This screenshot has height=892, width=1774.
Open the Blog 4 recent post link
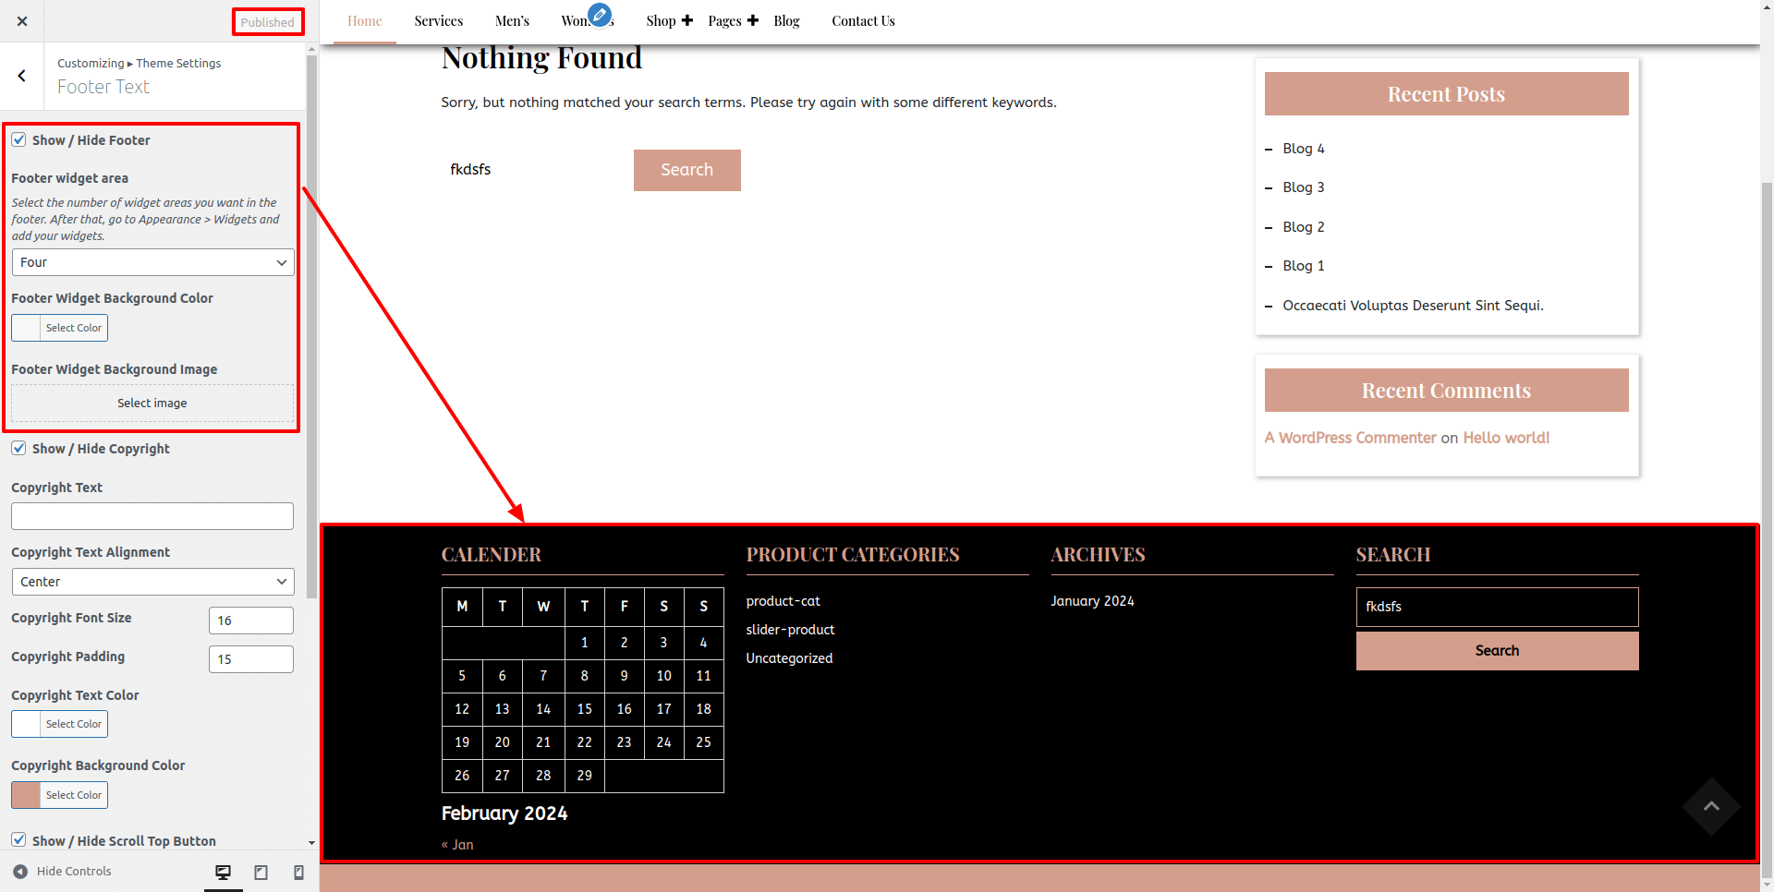point(1303,149)
